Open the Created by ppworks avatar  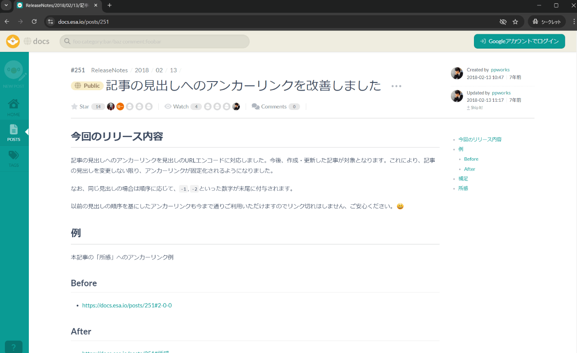pos(457,73)
